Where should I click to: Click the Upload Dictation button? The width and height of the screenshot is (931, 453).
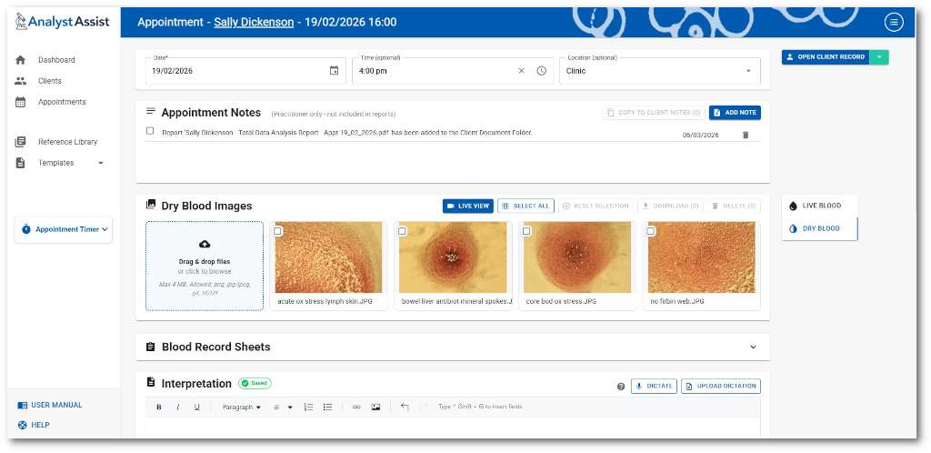(x=721, y=387)
